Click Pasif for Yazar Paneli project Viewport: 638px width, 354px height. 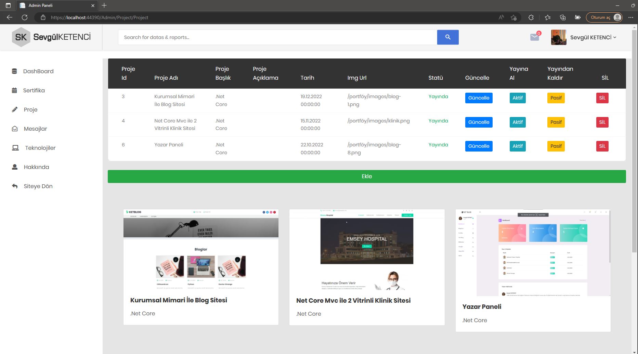click(x=556, y=146)
